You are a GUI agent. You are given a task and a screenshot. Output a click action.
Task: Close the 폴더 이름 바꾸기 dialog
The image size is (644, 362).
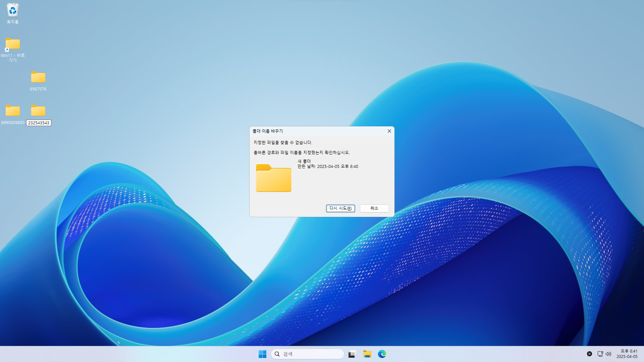(x=389, y=131)
